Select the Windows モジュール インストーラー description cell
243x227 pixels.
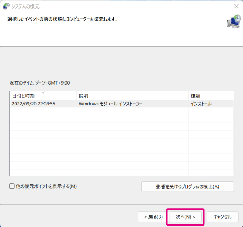pyautogui.click(x=110, y=104)
